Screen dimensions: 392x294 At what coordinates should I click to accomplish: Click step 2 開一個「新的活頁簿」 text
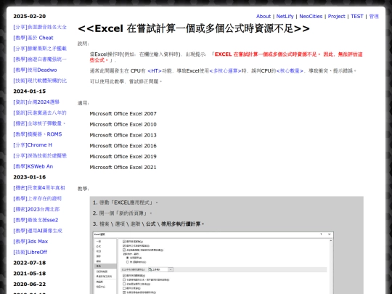click(123, 213)
